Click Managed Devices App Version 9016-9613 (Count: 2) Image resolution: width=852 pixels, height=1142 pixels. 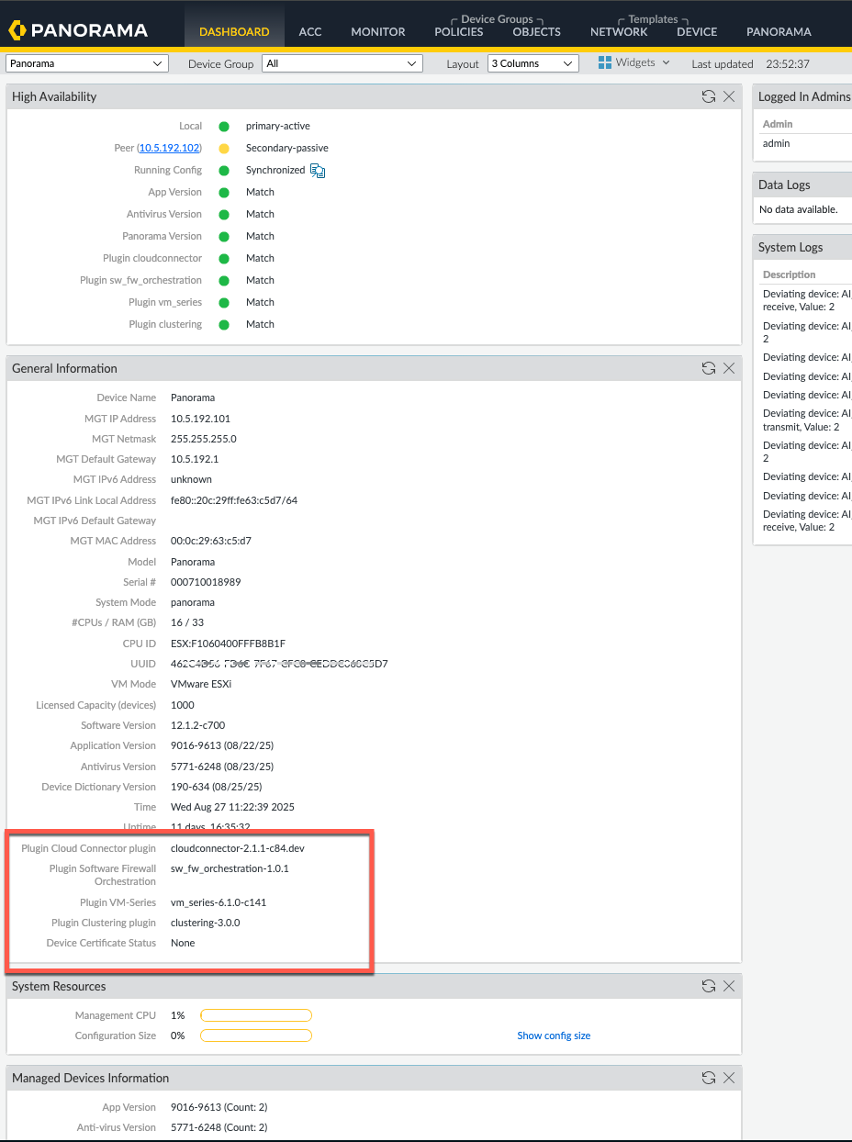(219, 1107)
